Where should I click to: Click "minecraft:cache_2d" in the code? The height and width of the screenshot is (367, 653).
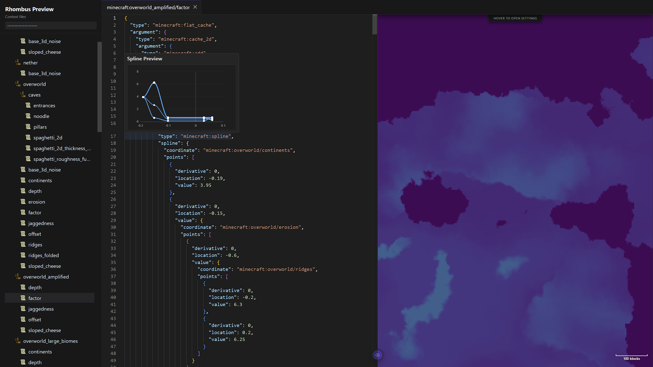pyautogui.click(x=186, y=39)
